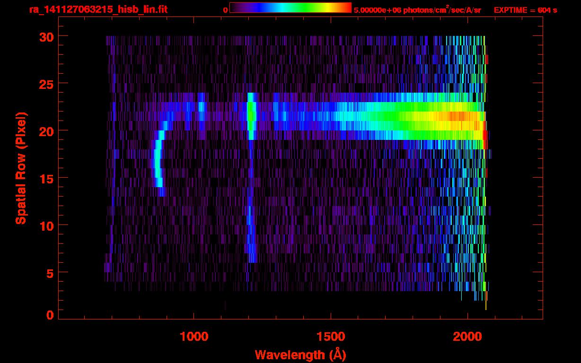581x363 pixels.
Task: Click the colorbar minimum value 0
Action: coord(225,10)
